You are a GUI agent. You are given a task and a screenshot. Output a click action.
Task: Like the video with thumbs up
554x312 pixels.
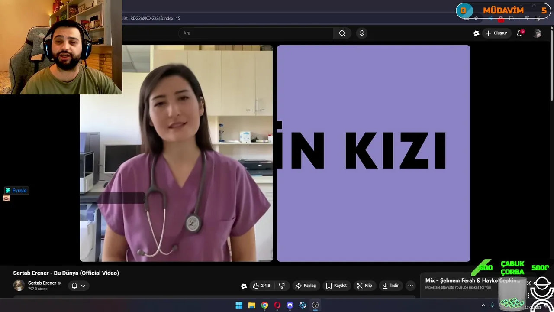click(262, 286)
